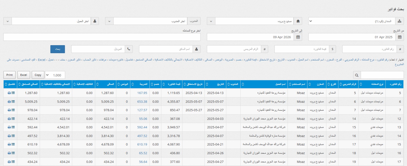This screenshot has height=166, width=407.
Task: Toggle visibility of القيد المحاسبي column
Action: pyautogui.click(x=28, y=60)
